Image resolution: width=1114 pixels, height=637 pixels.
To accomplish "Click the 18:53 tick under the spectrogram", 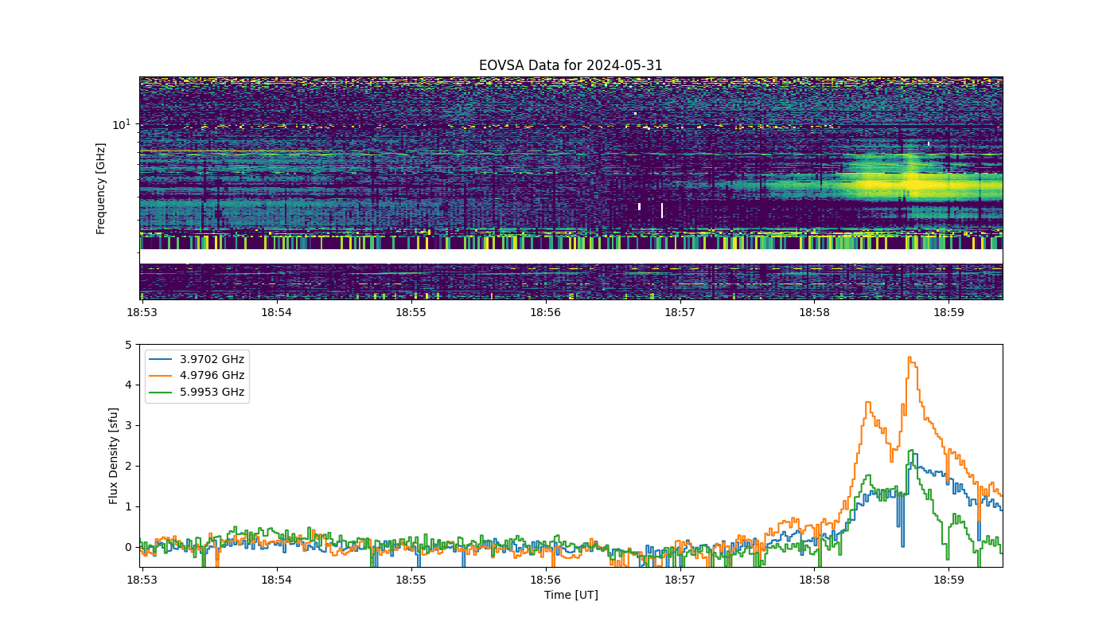I will point(142,313).
